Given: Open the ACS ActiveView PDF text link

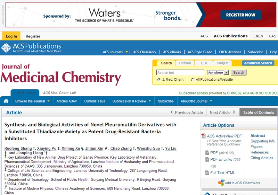Looking at the screenshot, I should coord(224,136).
